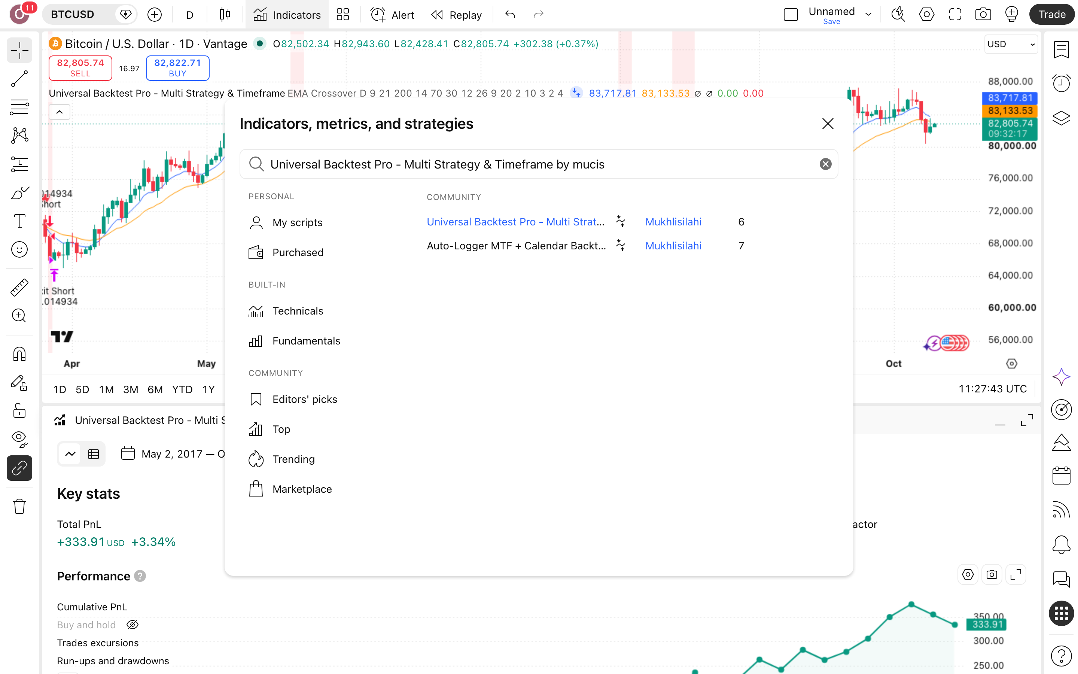Open the emoji icons tool
Viewport: 1078px width, 674px height.
[x=19, y=250]
